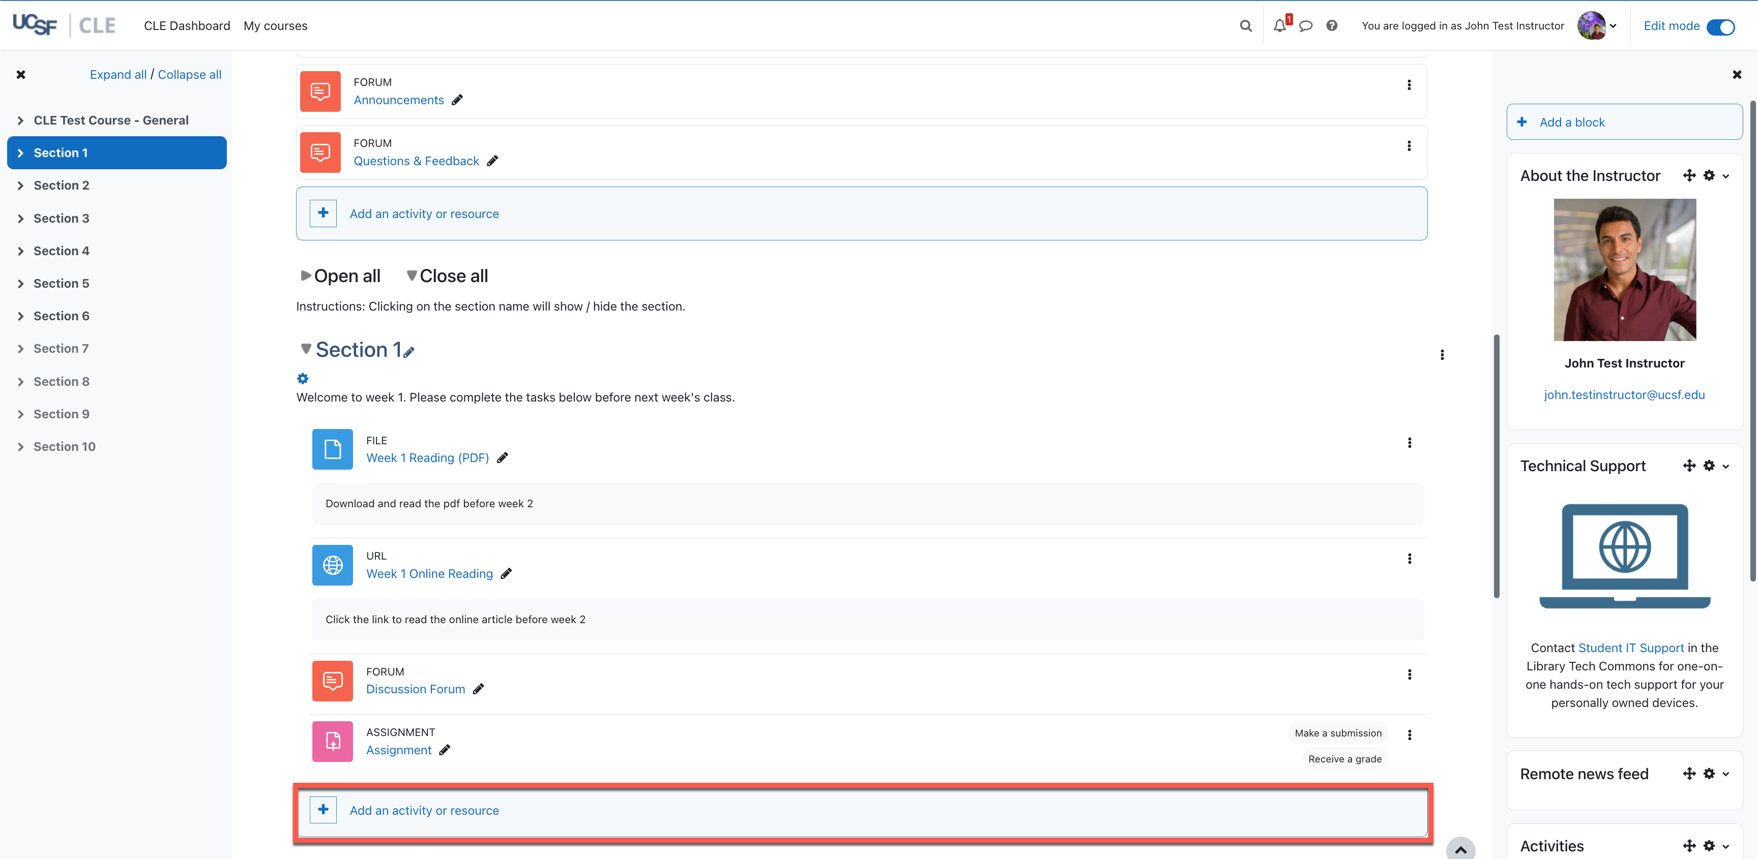1758x859 pixels.
Task: Open the My courses menu
Action: point(275,26)
